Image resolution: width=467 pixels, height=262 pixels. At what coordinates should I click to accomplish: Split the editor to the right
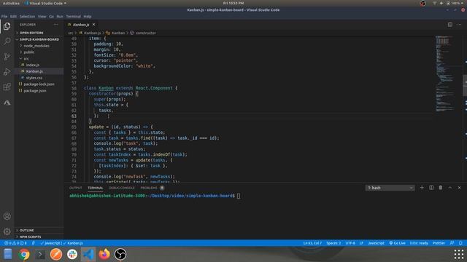450,25
